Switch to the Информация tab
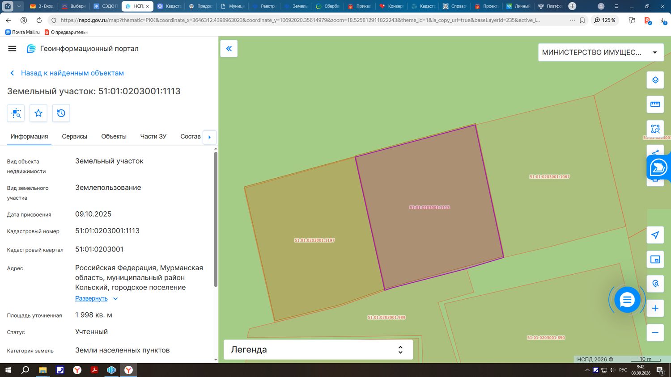 29,137
